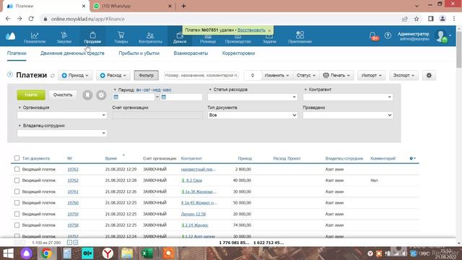
Task: Switch to Прибыли и убытки tab
Action: 139,53
